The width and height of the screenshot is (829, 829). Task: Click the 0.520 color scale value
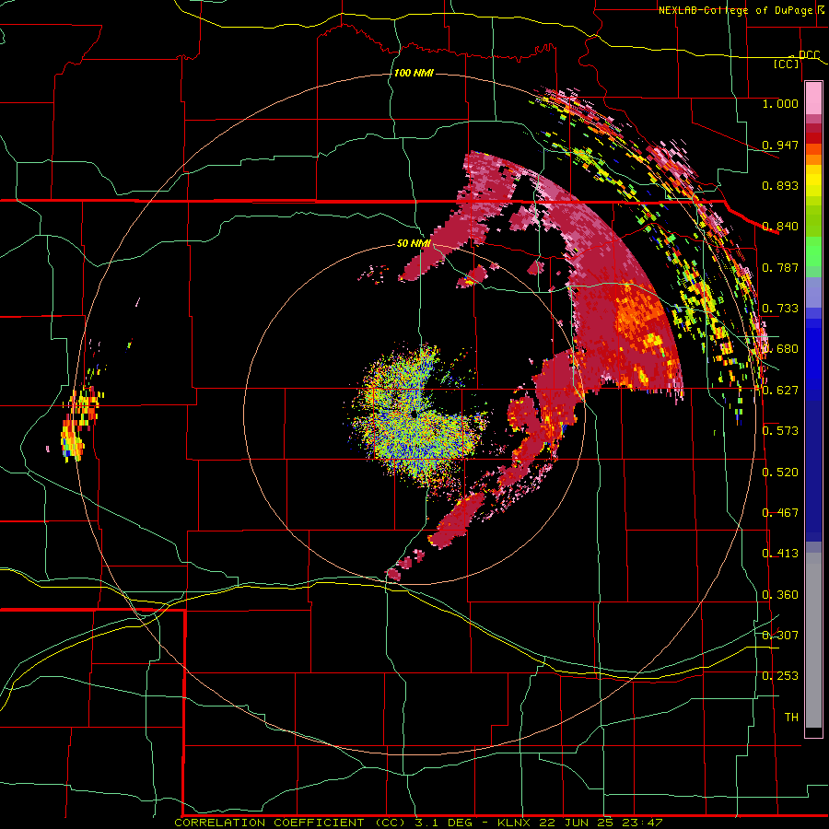(x=780, y=473)
